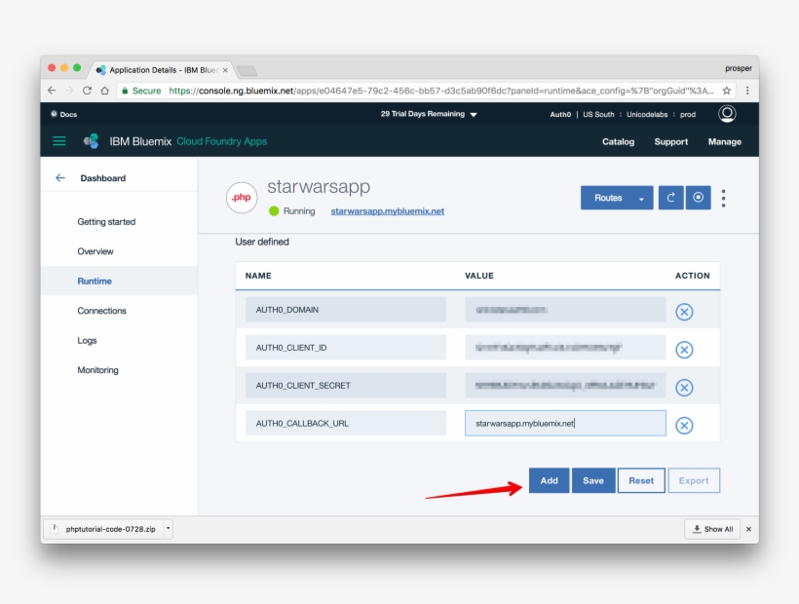The height and width of the screenshot is (604, 799).
Task: Click the Save button
Action: coord(593,480)
